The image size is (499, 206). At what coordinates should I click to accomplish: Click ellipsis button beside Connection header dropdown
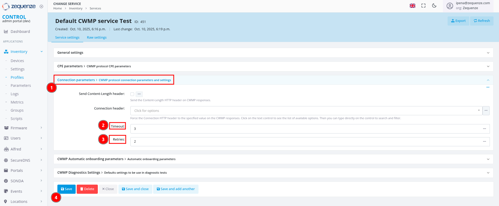pyautogui.click(x=486, y=111)
